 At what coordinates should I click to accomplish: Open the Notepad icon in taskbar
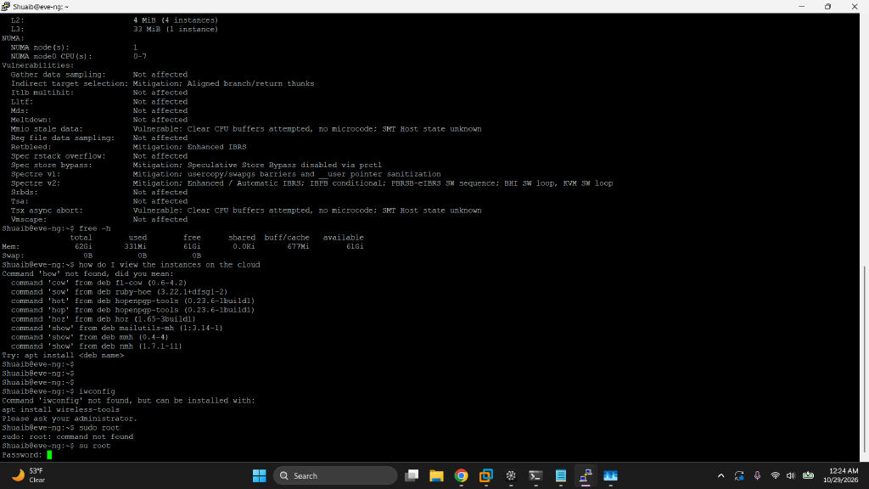pyautogui.click(x=560, y=475)
